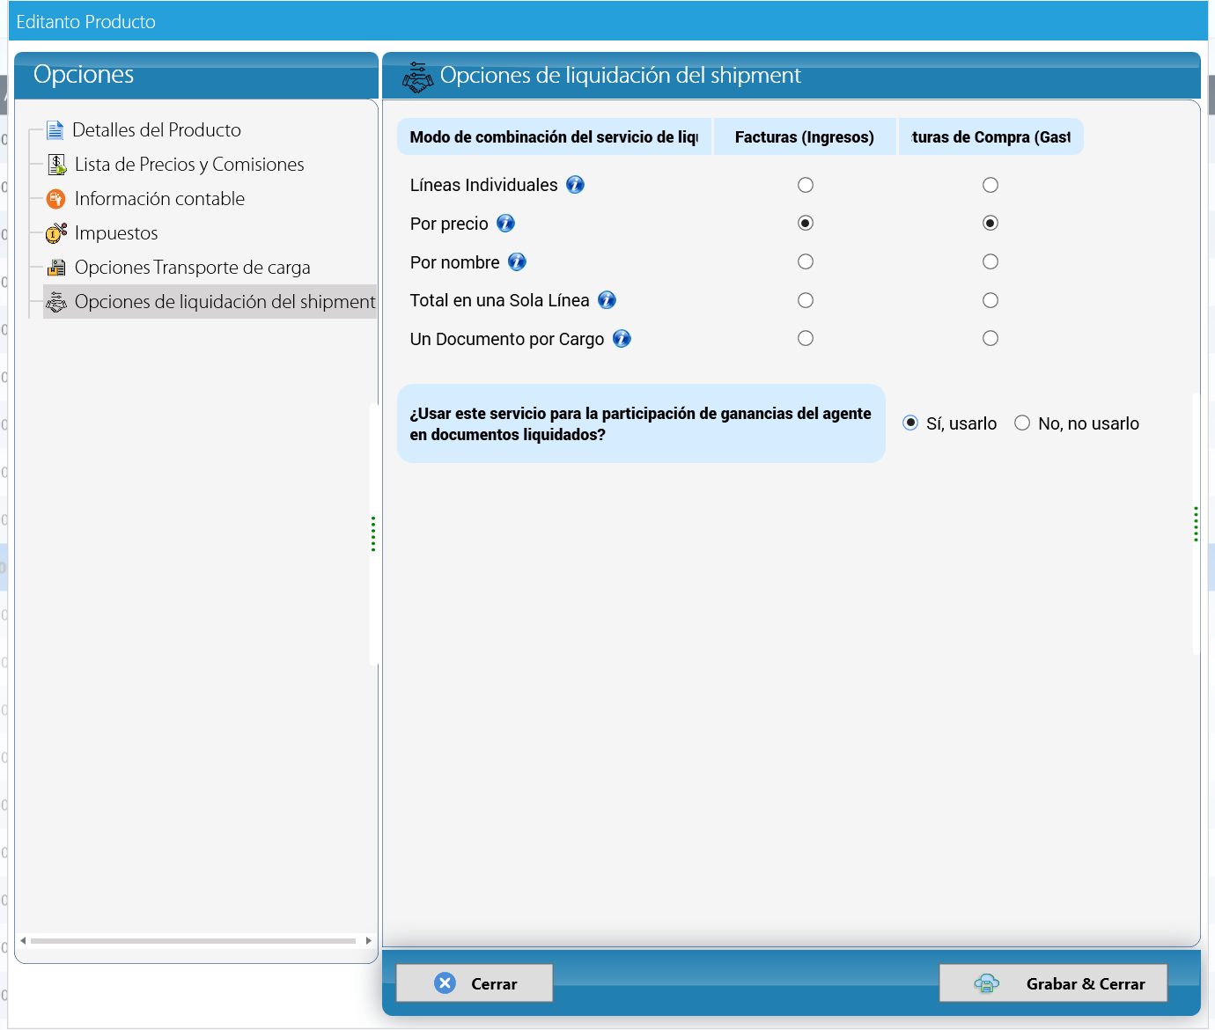1215x1030 pixels.
Task: Show info for Un Documento por Cargo
Action: tap(622, 339)
